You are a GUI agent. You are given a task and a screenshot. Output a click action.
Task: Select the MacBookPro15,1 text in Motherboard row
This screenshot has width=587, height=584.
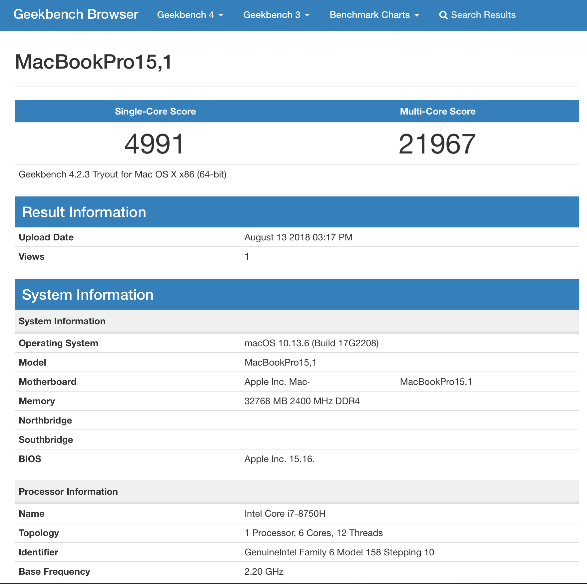(x=436, y=382)
